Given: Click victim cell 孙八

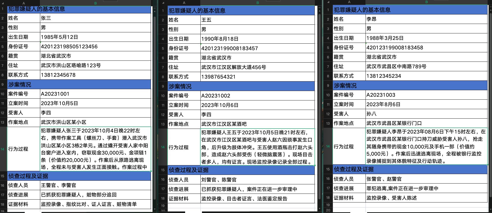Looking at the screenshot, I should [427, 114].
